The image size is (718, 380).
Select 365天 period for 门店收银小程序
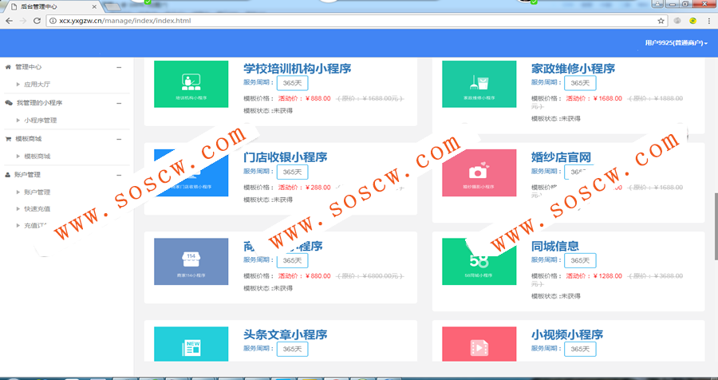(x=292, y=172)
